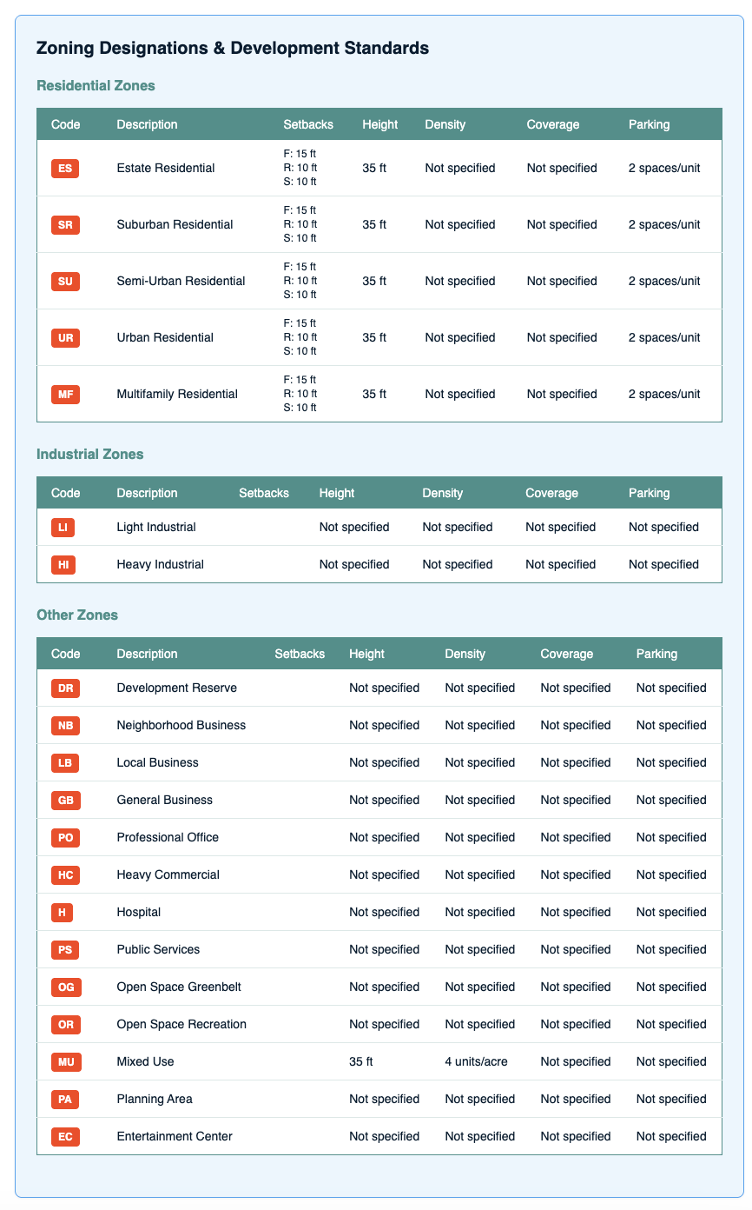
Task: Click the Height header in Industrial table
Action: (337, 493)
